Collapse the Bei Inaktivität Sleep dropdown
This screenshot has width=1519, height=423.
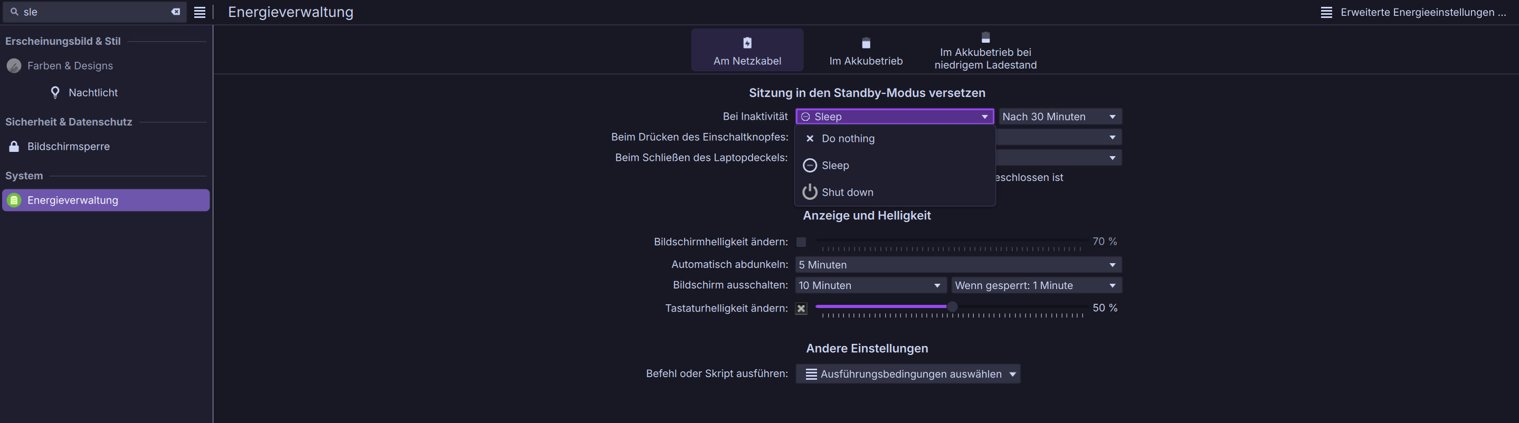pos(895,117)
